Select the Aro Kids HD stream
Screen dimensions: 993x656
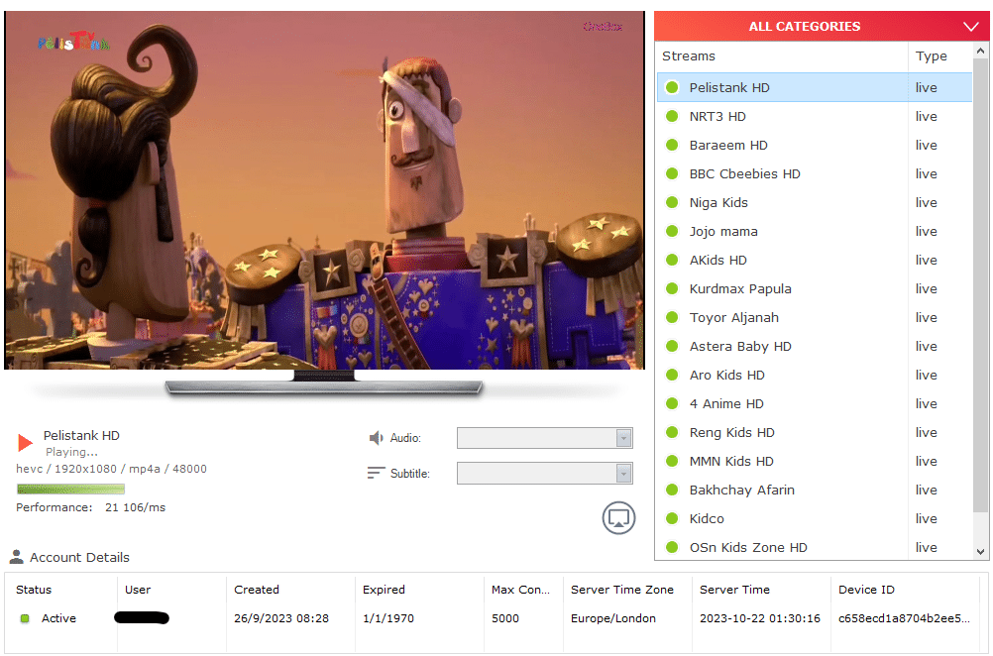[x=815, y=375]
